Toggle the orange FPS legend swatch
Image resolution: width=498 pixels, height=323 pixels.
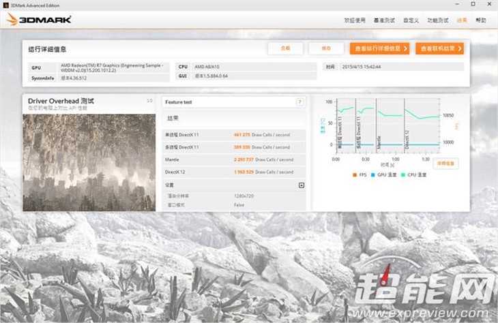355,175
